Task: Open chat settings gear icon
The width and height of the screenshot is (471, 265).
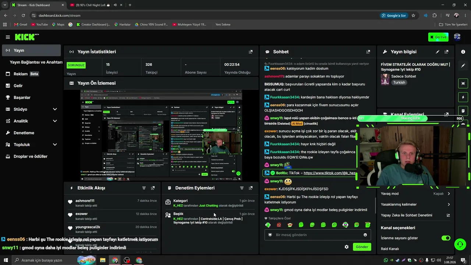Action: point(346,247)
